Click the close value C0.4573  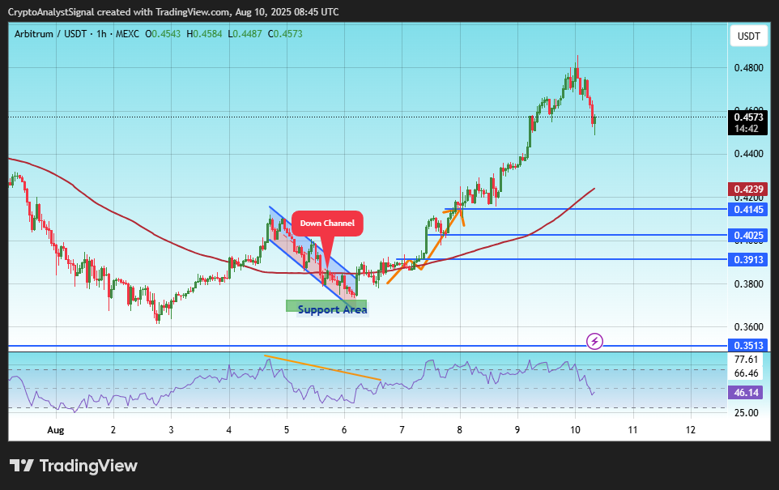285,34
